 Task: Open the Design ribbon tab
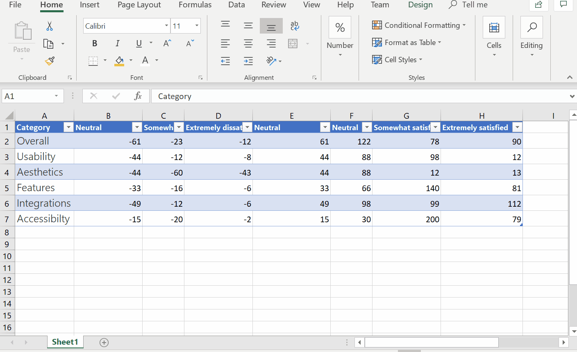(x=420, y=5)
